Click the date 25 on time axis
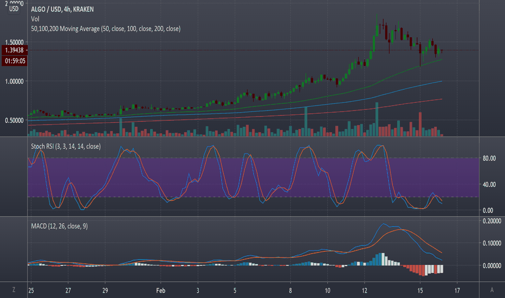The height and width of the screenshot is (298, 505). [31, 290]
